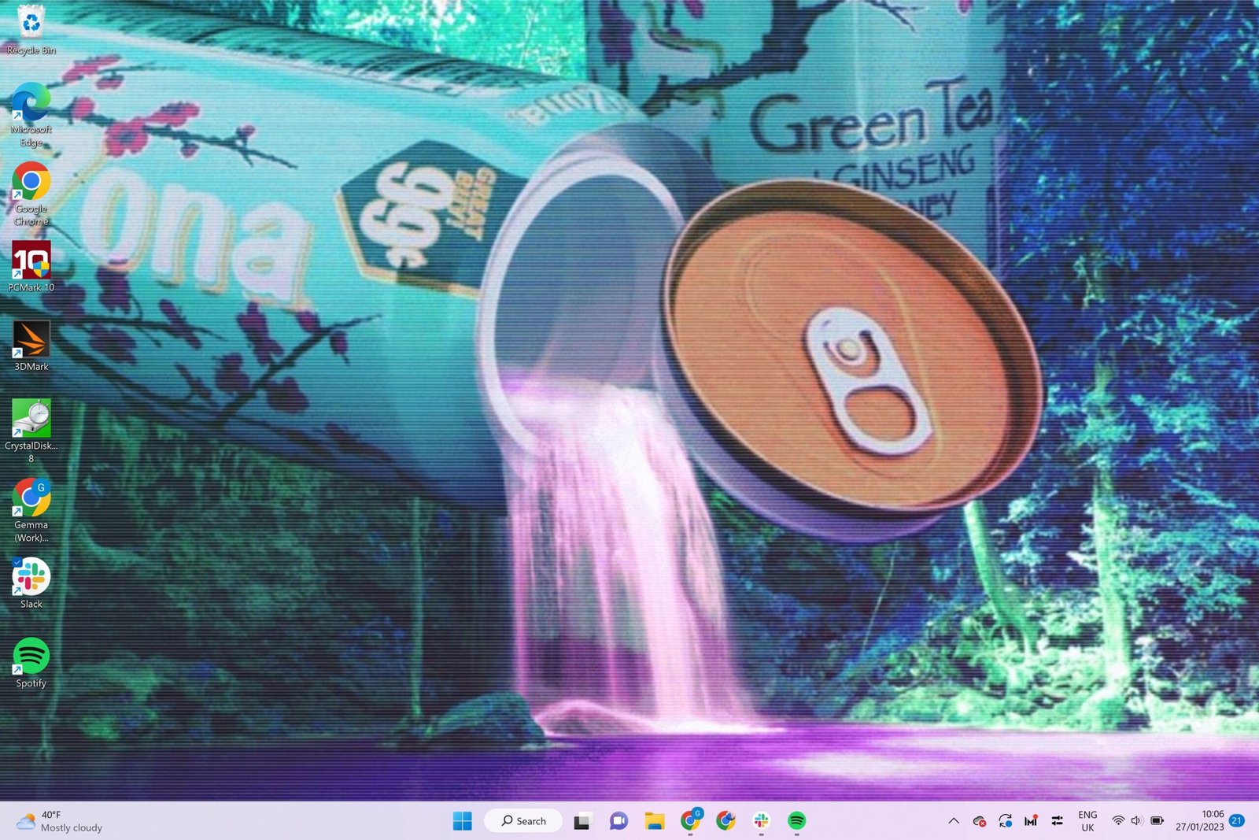This screenshot has width=1259, height=840.
Task: Click the OneDrive cloud error tray icon
Action: [x=980, y=821]
